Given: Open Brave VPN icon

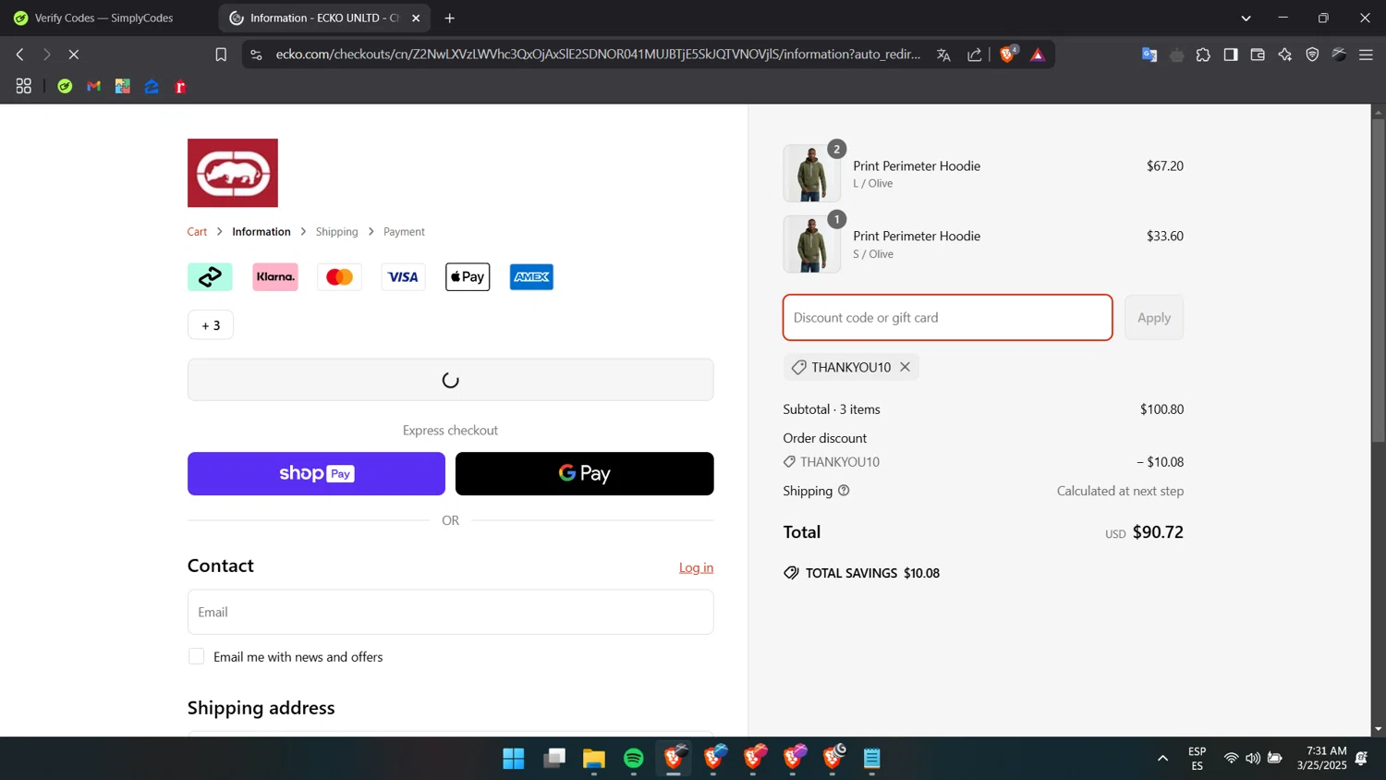Looking at the screenshot, I should 1312,55.
